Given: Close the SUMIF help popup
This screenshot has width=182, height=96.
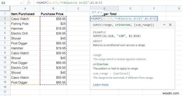Looking at the screenshot, I should tap(170, 25).
